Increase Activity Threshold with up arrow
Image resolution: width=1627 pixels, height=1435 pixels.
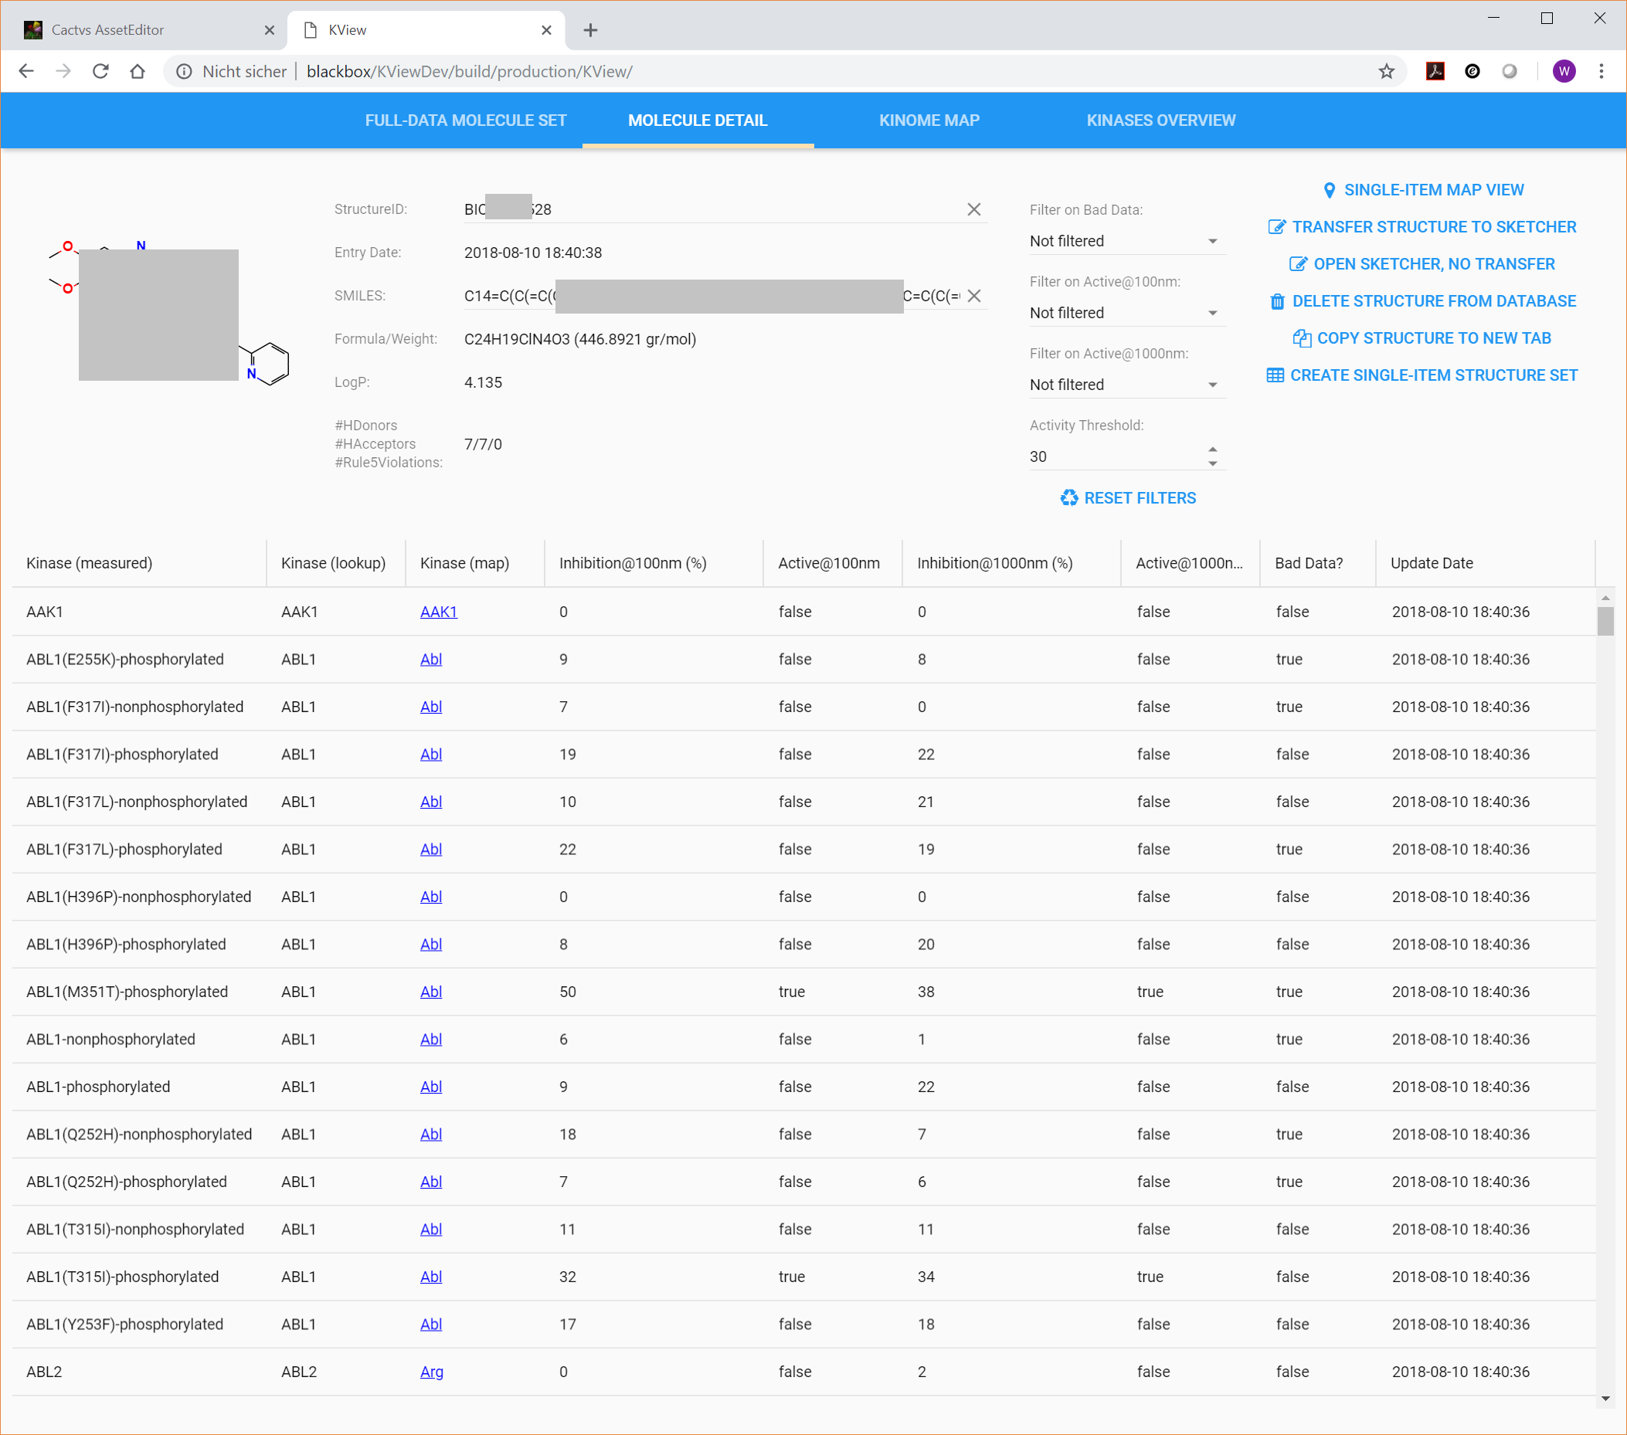click(1212, 449)
